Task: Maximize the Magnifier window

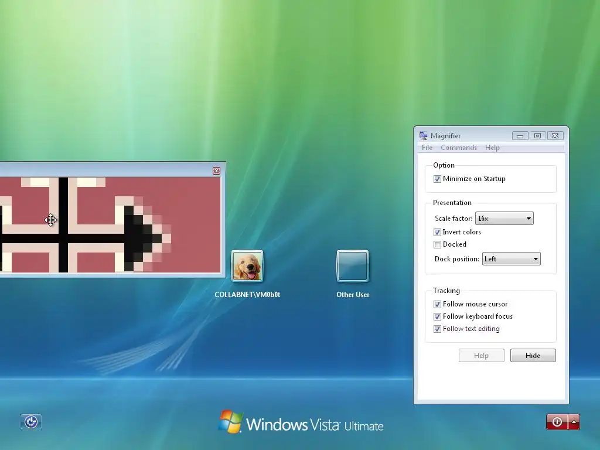Action: (x=537, y=136)
